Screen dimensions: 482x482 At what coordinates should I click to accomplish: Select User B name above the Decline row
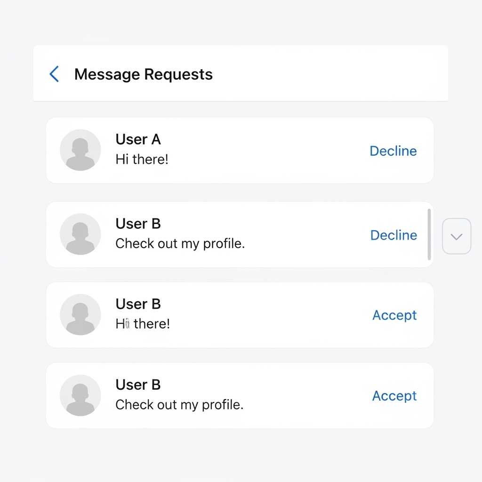coord(138,224)
